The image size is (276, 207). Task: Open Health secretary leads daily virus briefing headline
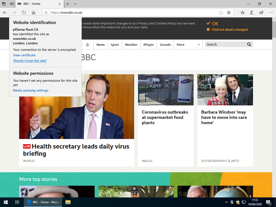pyautogui.click(x=76, y=150)
